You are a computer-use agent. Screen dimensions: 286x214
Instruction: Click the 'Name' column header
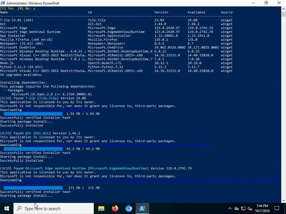coord(4,12)
